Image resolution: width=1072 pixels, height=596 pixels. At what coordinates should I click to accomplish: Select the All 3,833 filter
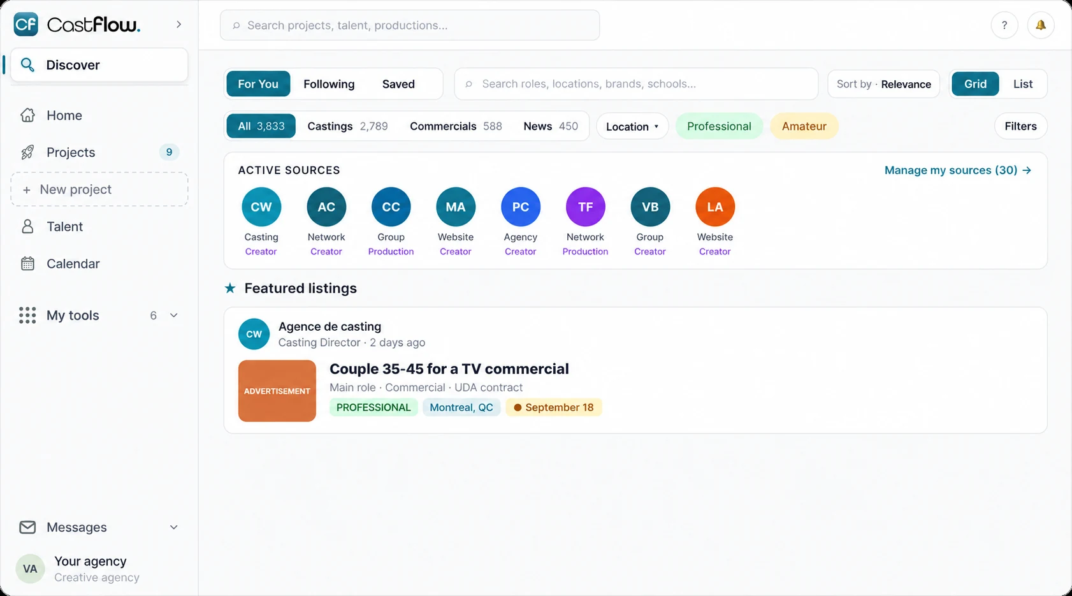(261, 126)
